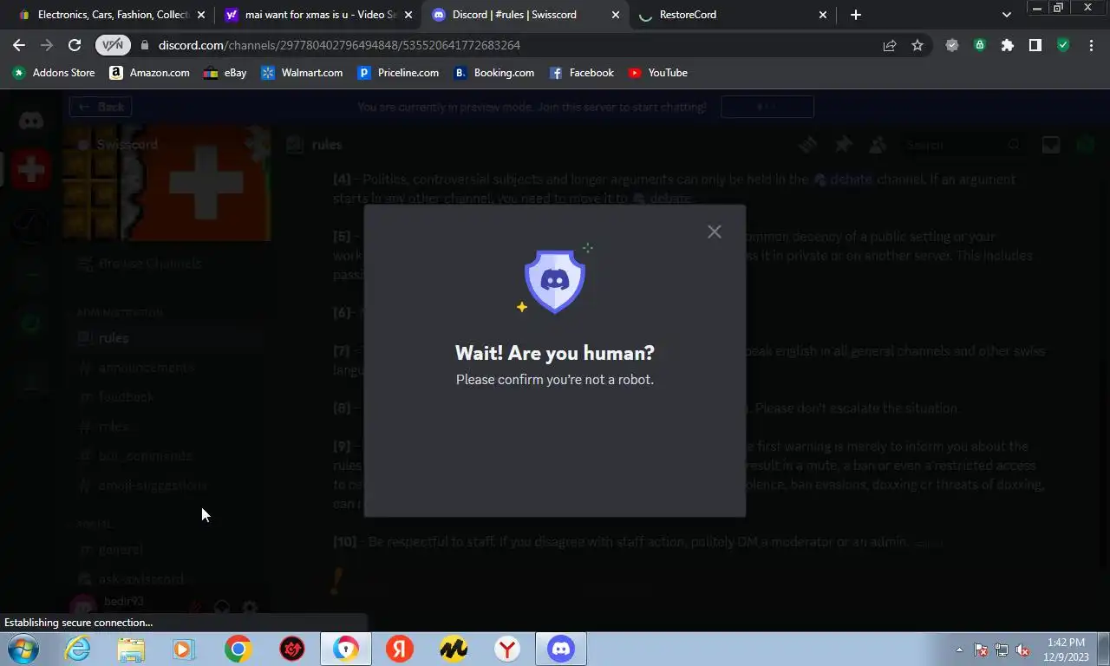Close the Discord #rules browser tab

click(x=616, y=15)
